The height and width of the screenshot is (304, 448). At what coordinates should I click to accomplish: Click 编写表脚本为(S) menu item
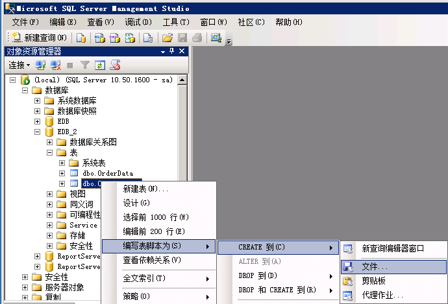[x=158, y=246]
